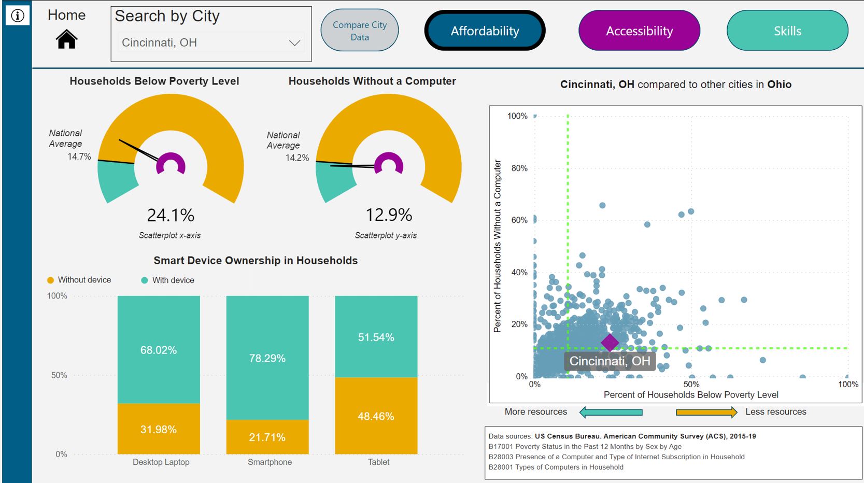Select the yellow Less resources arrow
The height and width of the screenshot is (483, 864).
coord(706,412)
